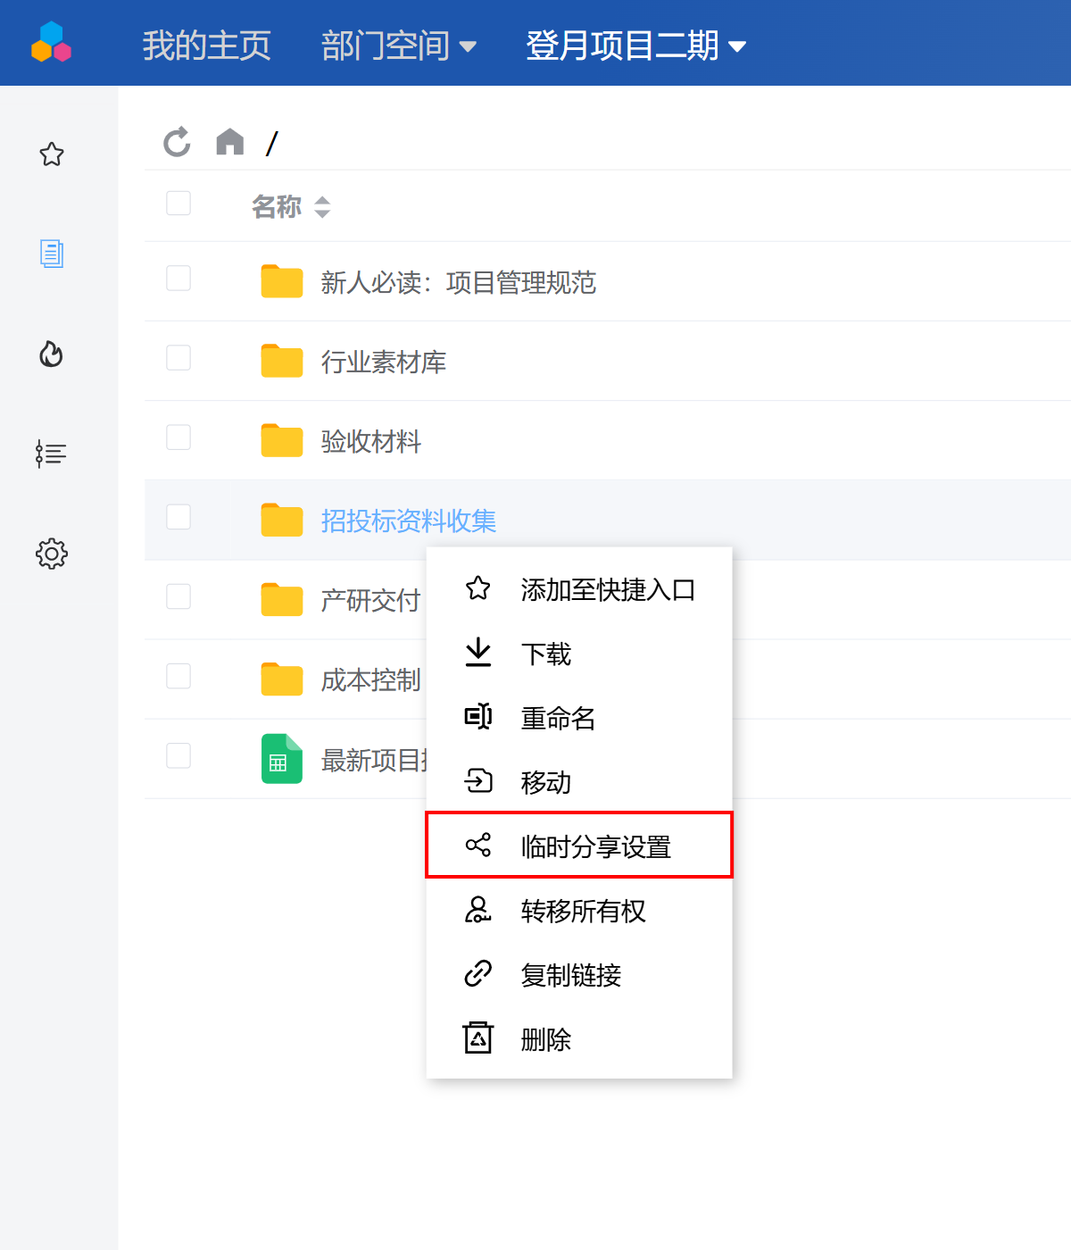Click the refresh icon
The height and width of the screenshot is (1250, 1071).
tap(177, 142)
